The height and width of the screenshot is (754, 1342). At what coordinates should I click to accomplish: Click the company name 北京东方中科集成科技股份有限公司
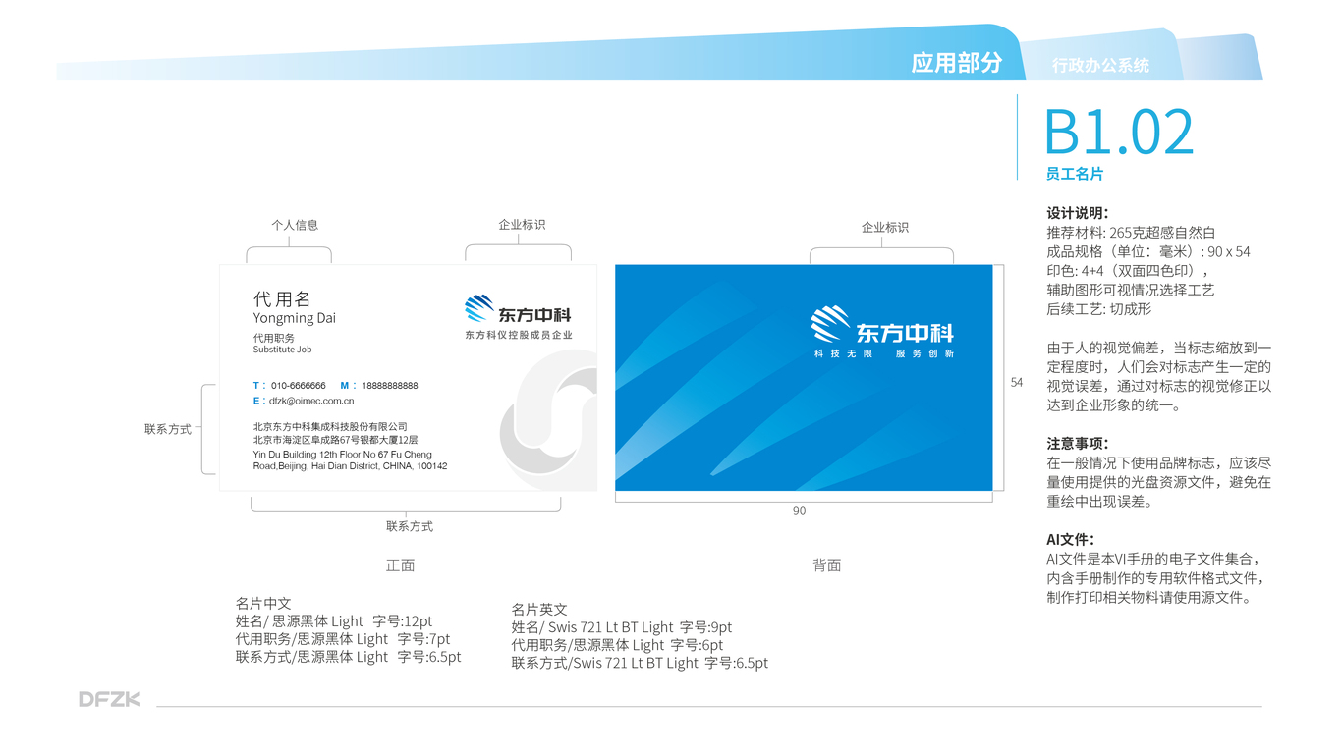click(x=330, y=427)
